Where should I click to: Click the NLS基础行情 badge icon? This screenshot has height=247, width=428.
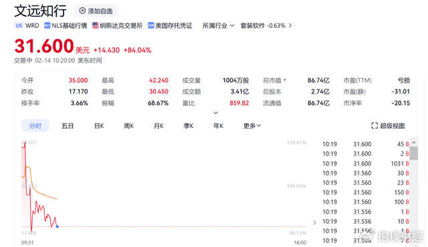[47, 25]
